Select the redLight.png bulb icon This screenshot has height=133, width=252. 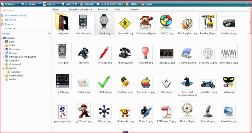point(146,53)
